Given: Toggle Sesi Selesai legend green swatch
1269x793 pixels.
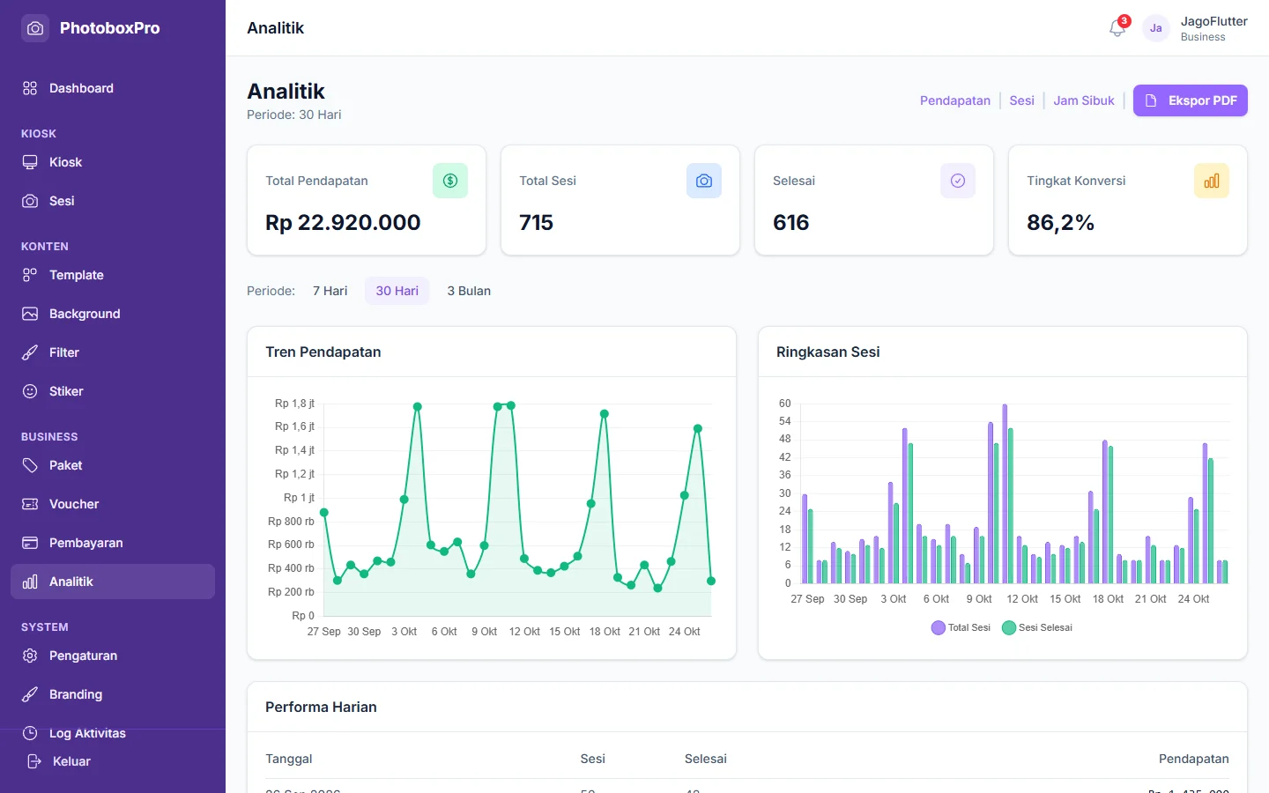Looking at the screenshot, I should coord(1009,627).
